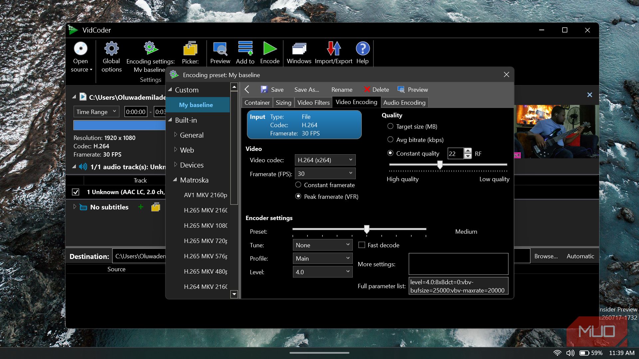The image size is (639, 359).
Task: Toggle audio track 1 checkbox
Action: 76,192
